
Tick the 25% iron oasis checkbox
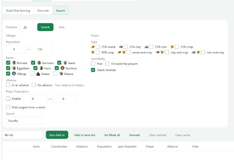pos(151,47)
